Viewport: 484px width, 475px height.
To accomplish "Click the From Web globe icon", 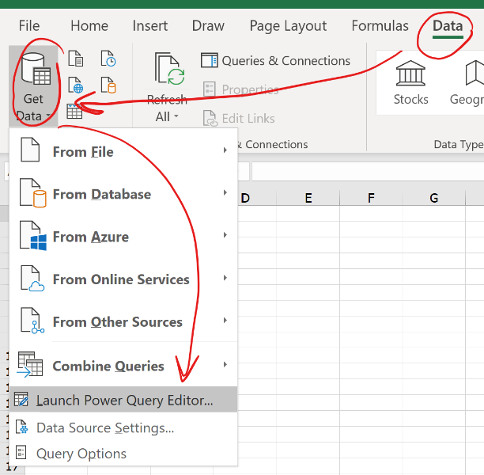I will [75, 85].
